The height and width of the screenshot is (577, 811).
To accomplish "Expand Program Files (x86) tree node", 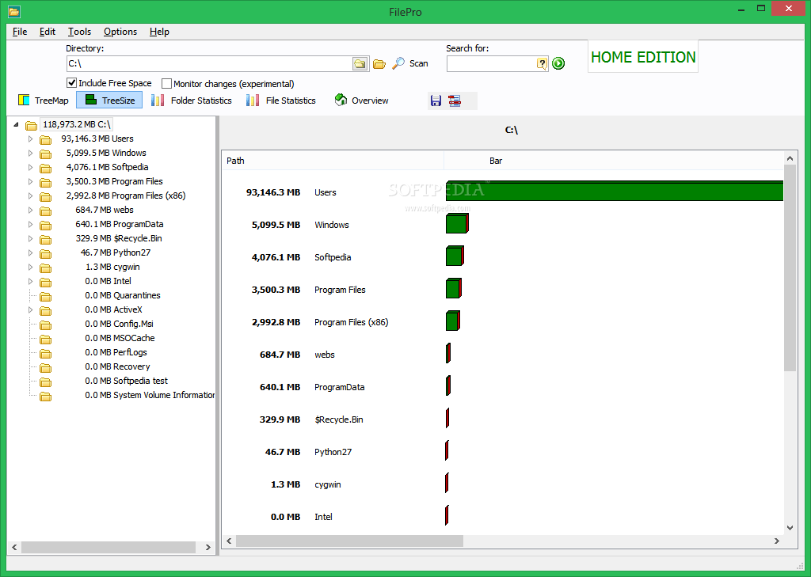I will [x=31, y=196].
